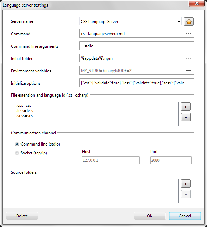This screenshot has width=207, height=227.
Task: Add a source folder with plus button
Action: click(185, 184)
